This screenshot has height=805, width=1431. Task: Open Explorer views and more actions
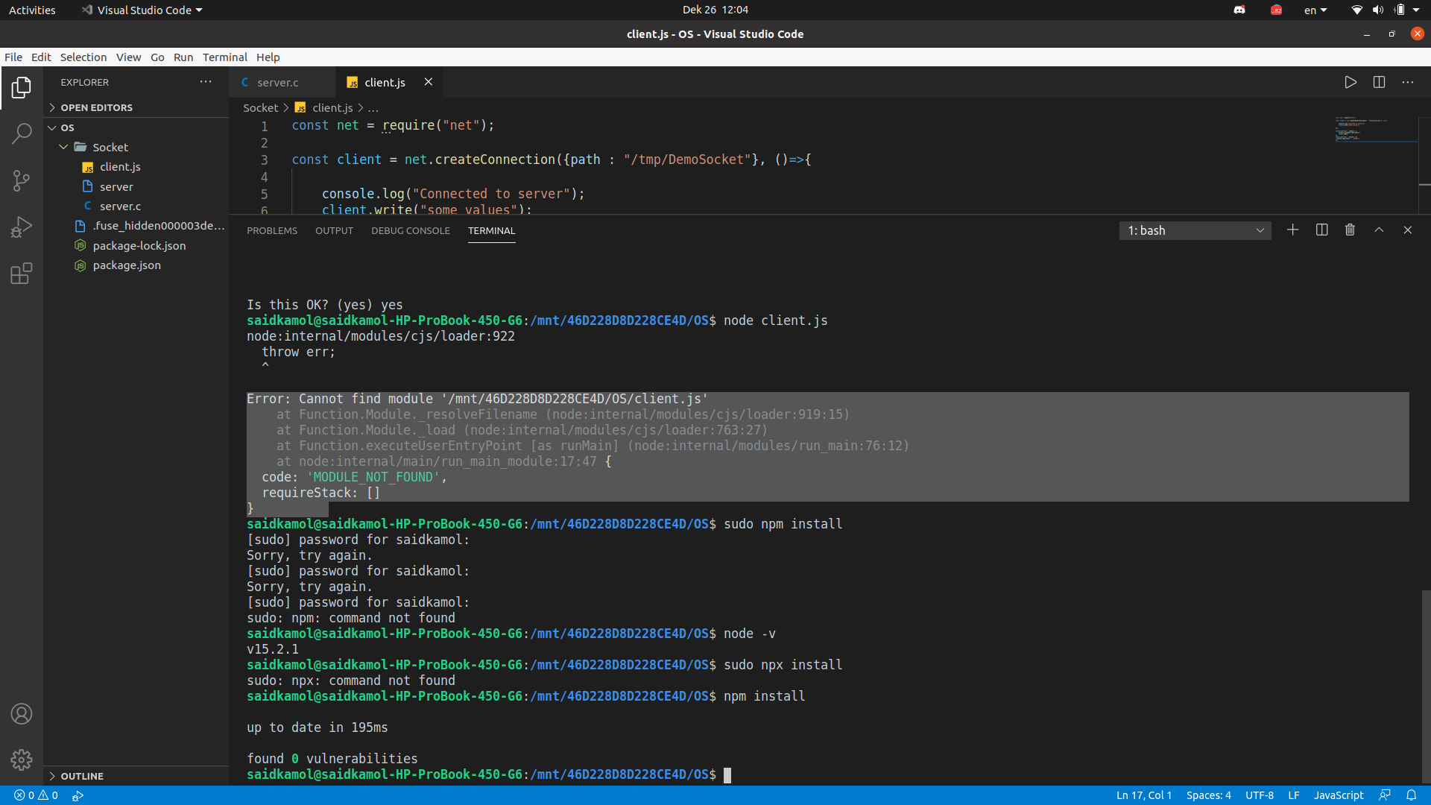click(x=206, y=82)
